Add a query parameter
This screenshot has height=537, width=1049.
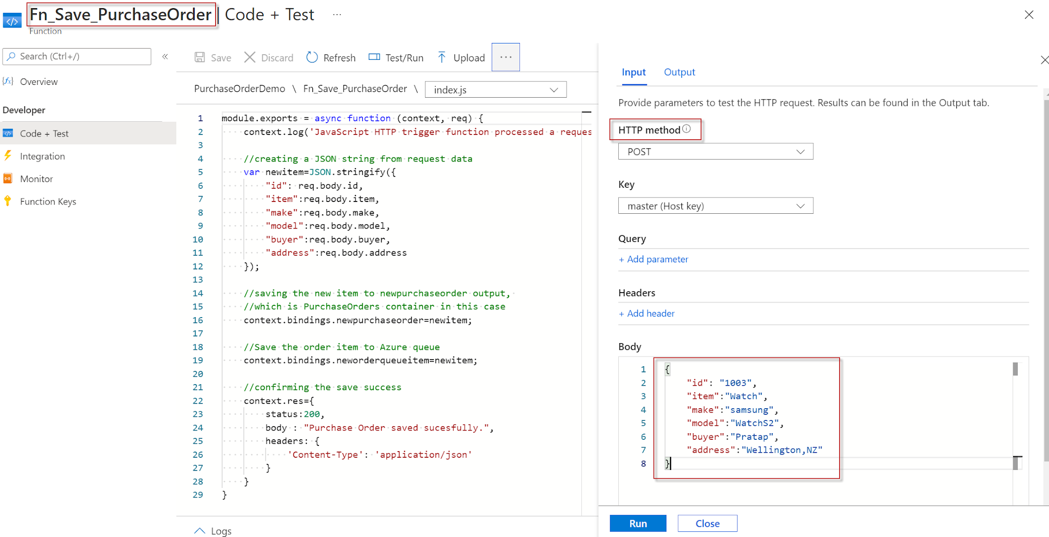[x=654, y=259]
